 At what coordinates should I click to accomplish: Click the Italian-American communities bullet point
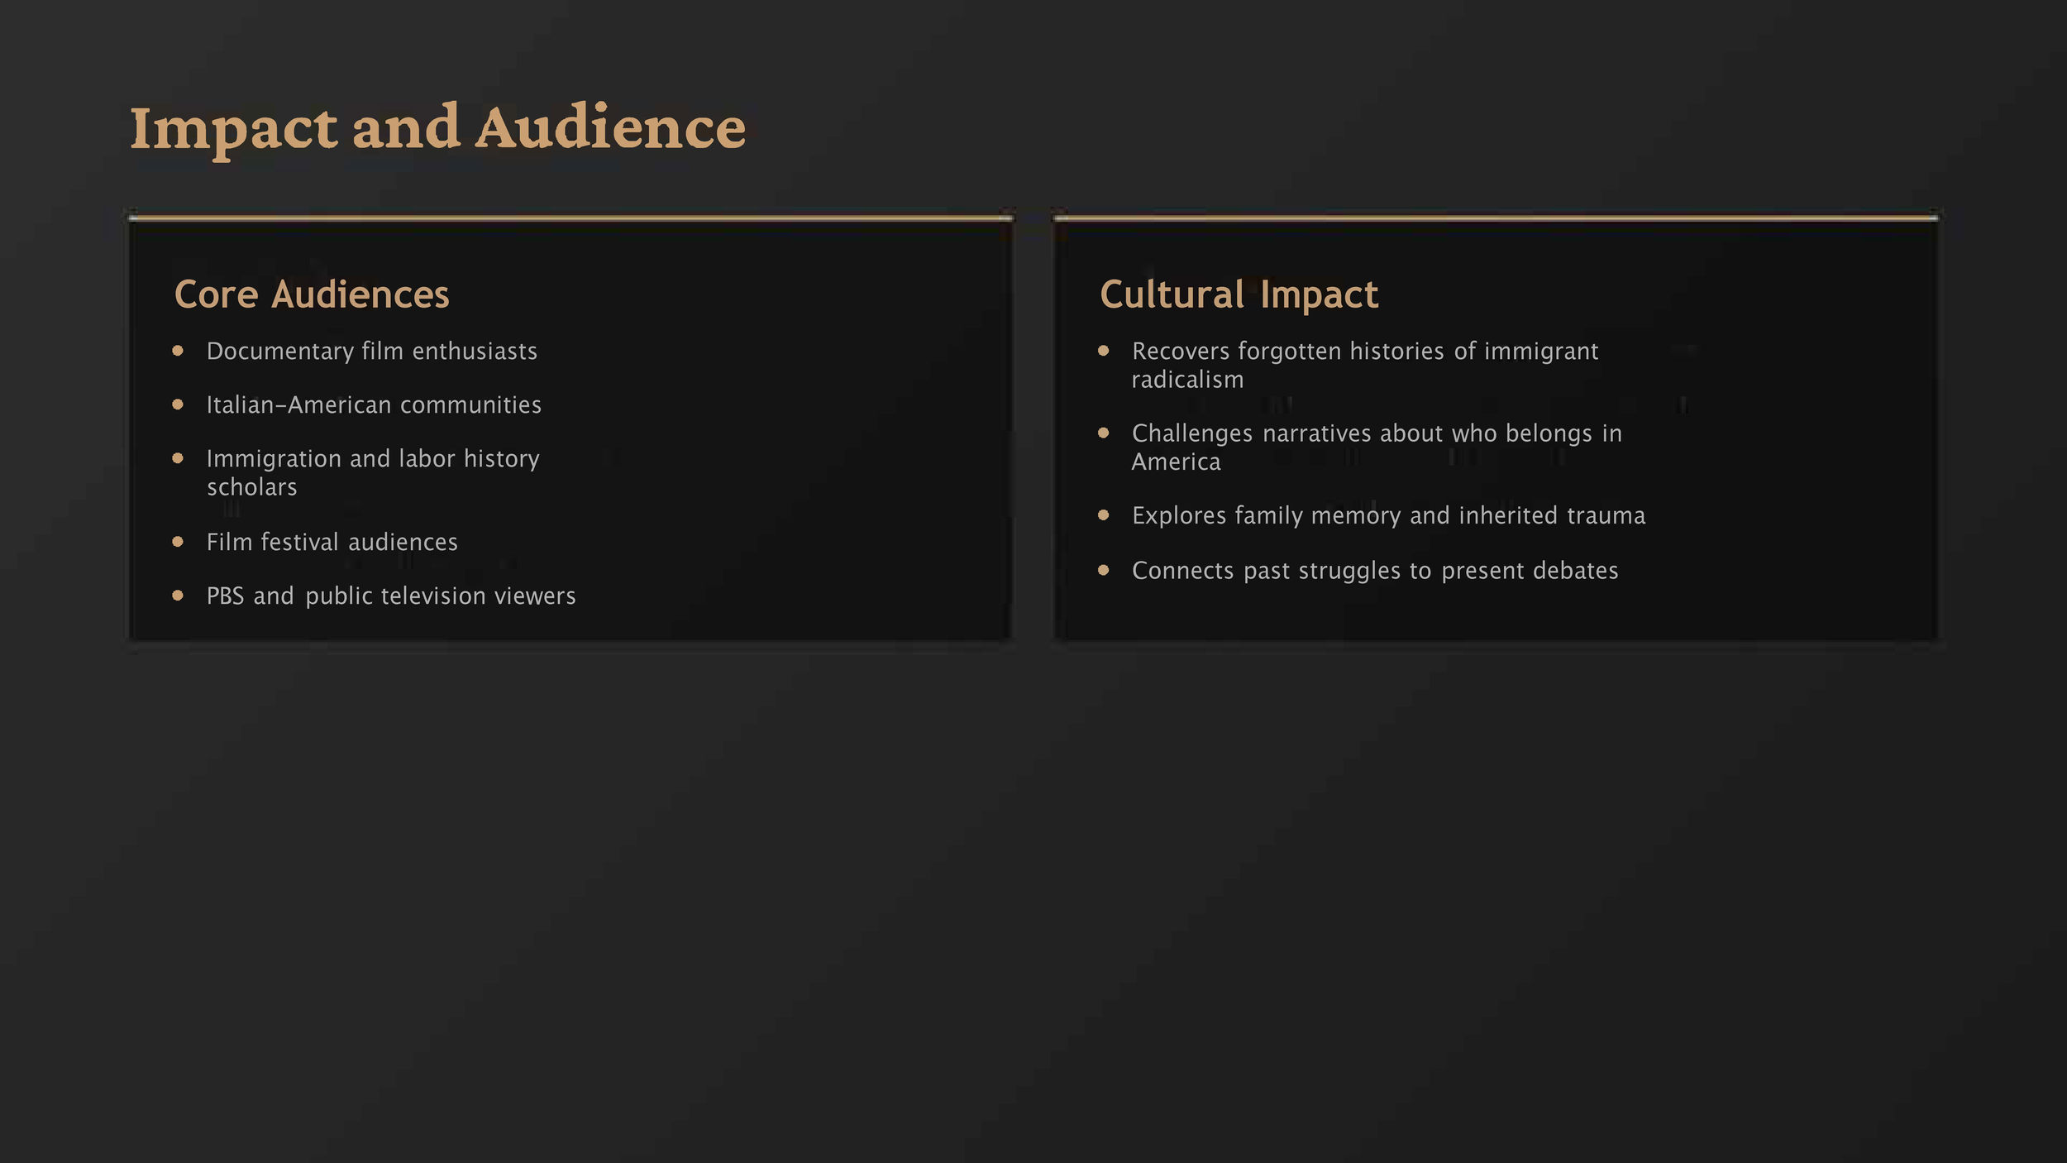click(x=374, y=404)
